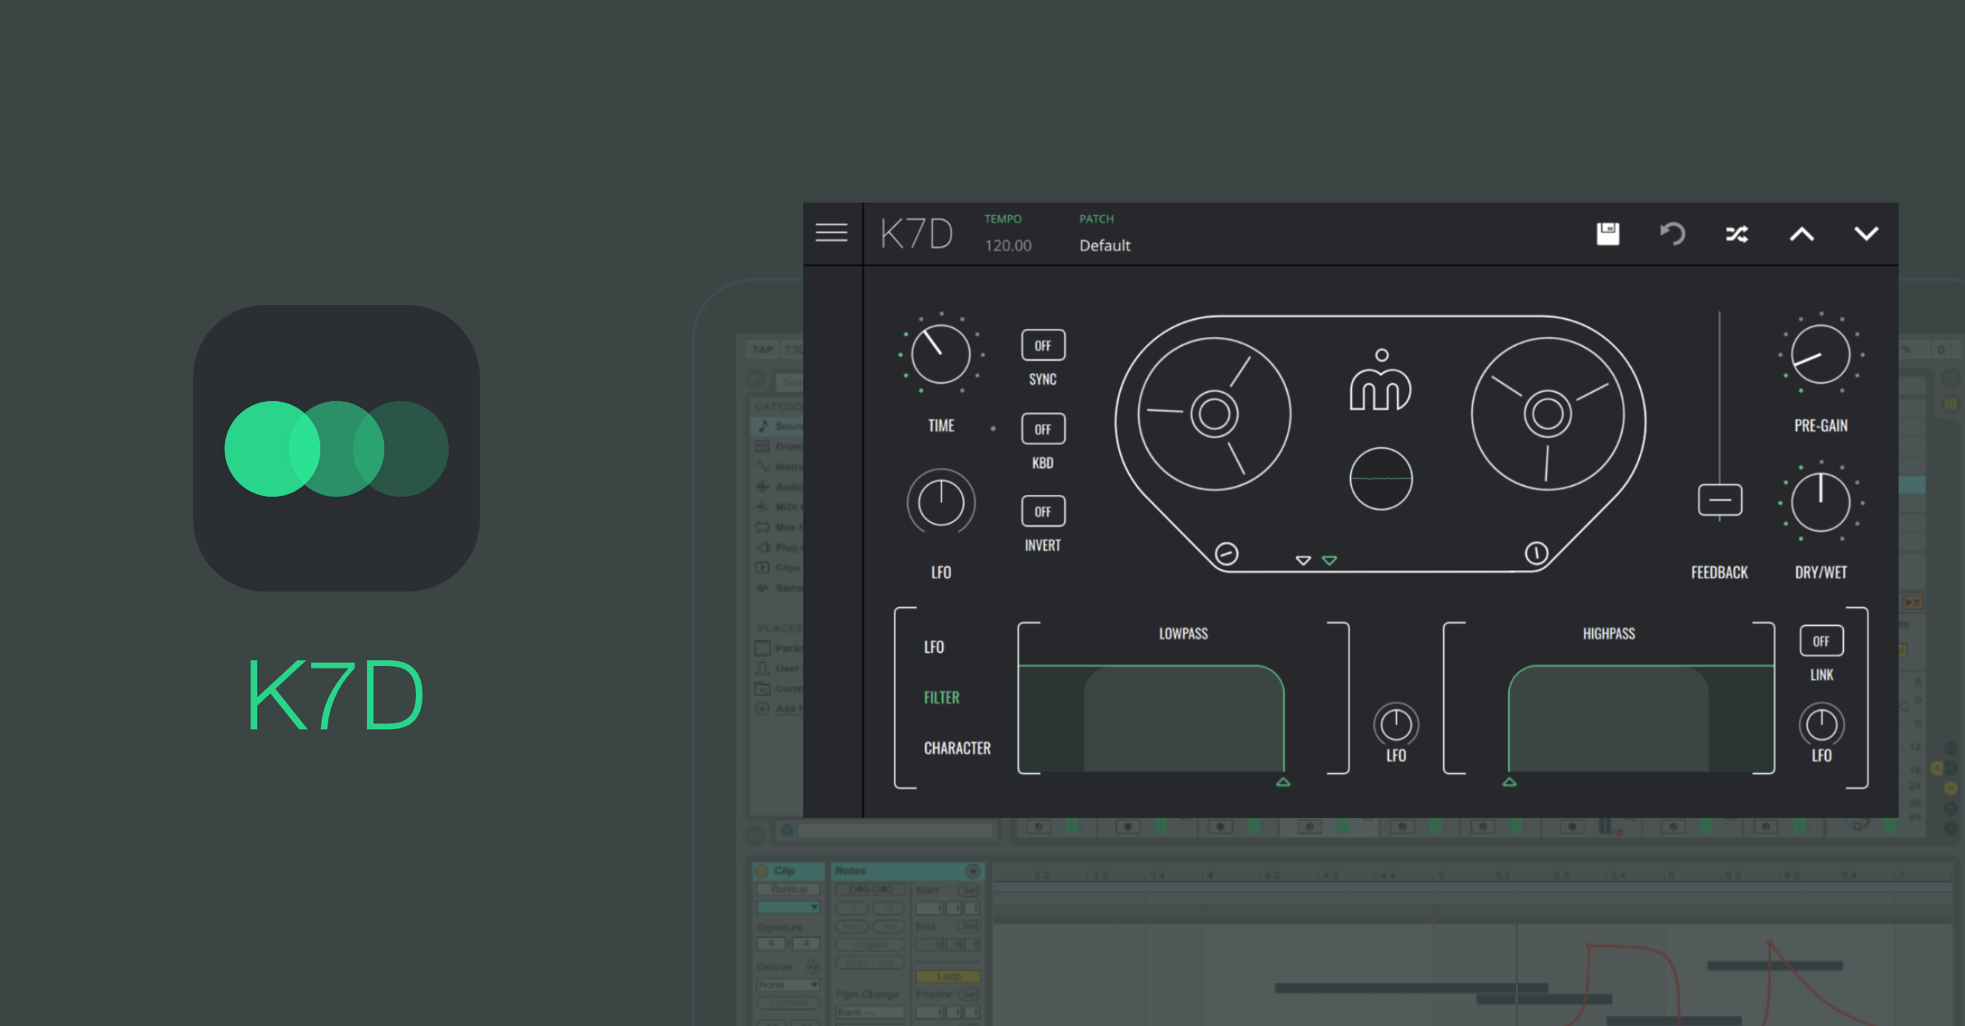Click the TAP button in background DAW
1965x1026 pixels.
point(763,349)
